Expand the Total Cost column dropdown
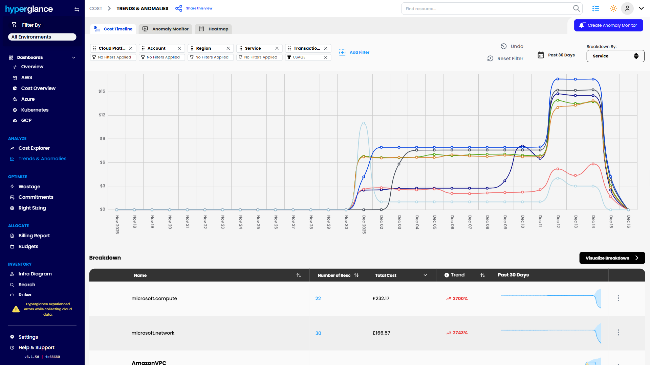Viewport: 650px width, 365px height. (x=425, y=275)
